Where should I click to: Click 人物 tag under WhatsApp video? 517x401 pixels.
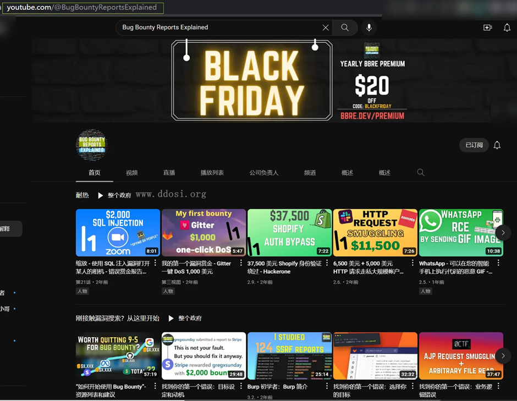(x=425, y=291)
